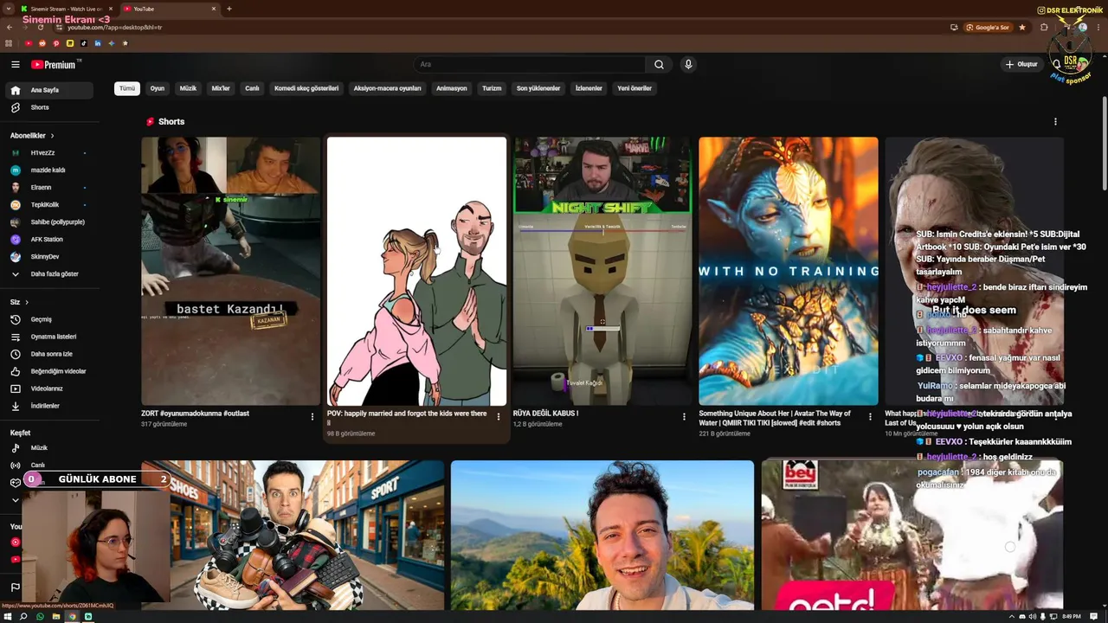Open WhatsApp from the taskbar
Image resolution: width=1108 pixels, height=623 pixels.
tap(40, 616)
